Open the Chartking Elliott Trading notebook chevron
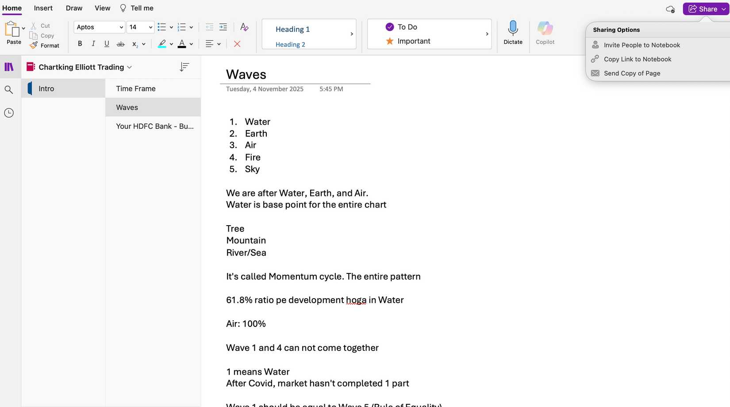This screenshot has width=730, height=407. [129, 67]
